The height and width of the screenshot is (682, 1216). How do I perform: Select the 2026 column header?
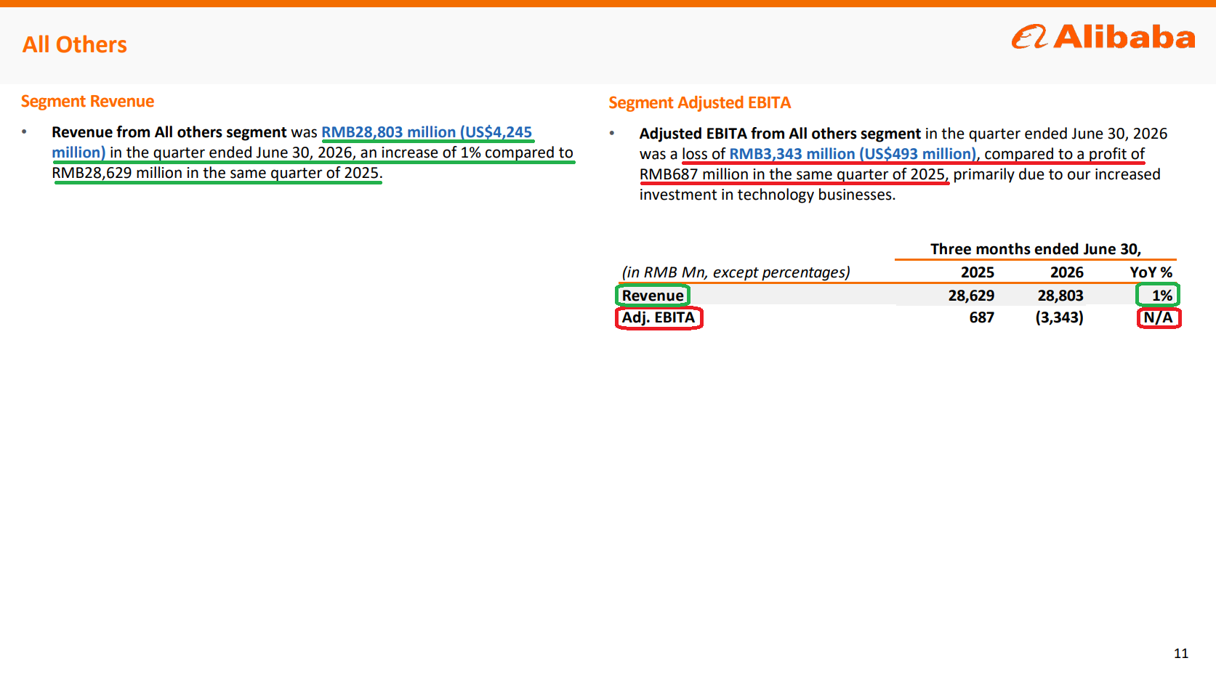1067,272
